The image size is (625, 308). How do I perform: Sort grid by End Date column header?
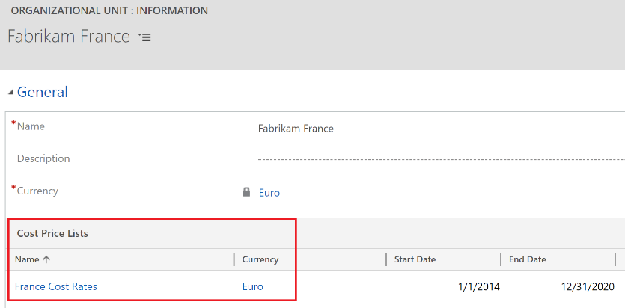[527, 259]
